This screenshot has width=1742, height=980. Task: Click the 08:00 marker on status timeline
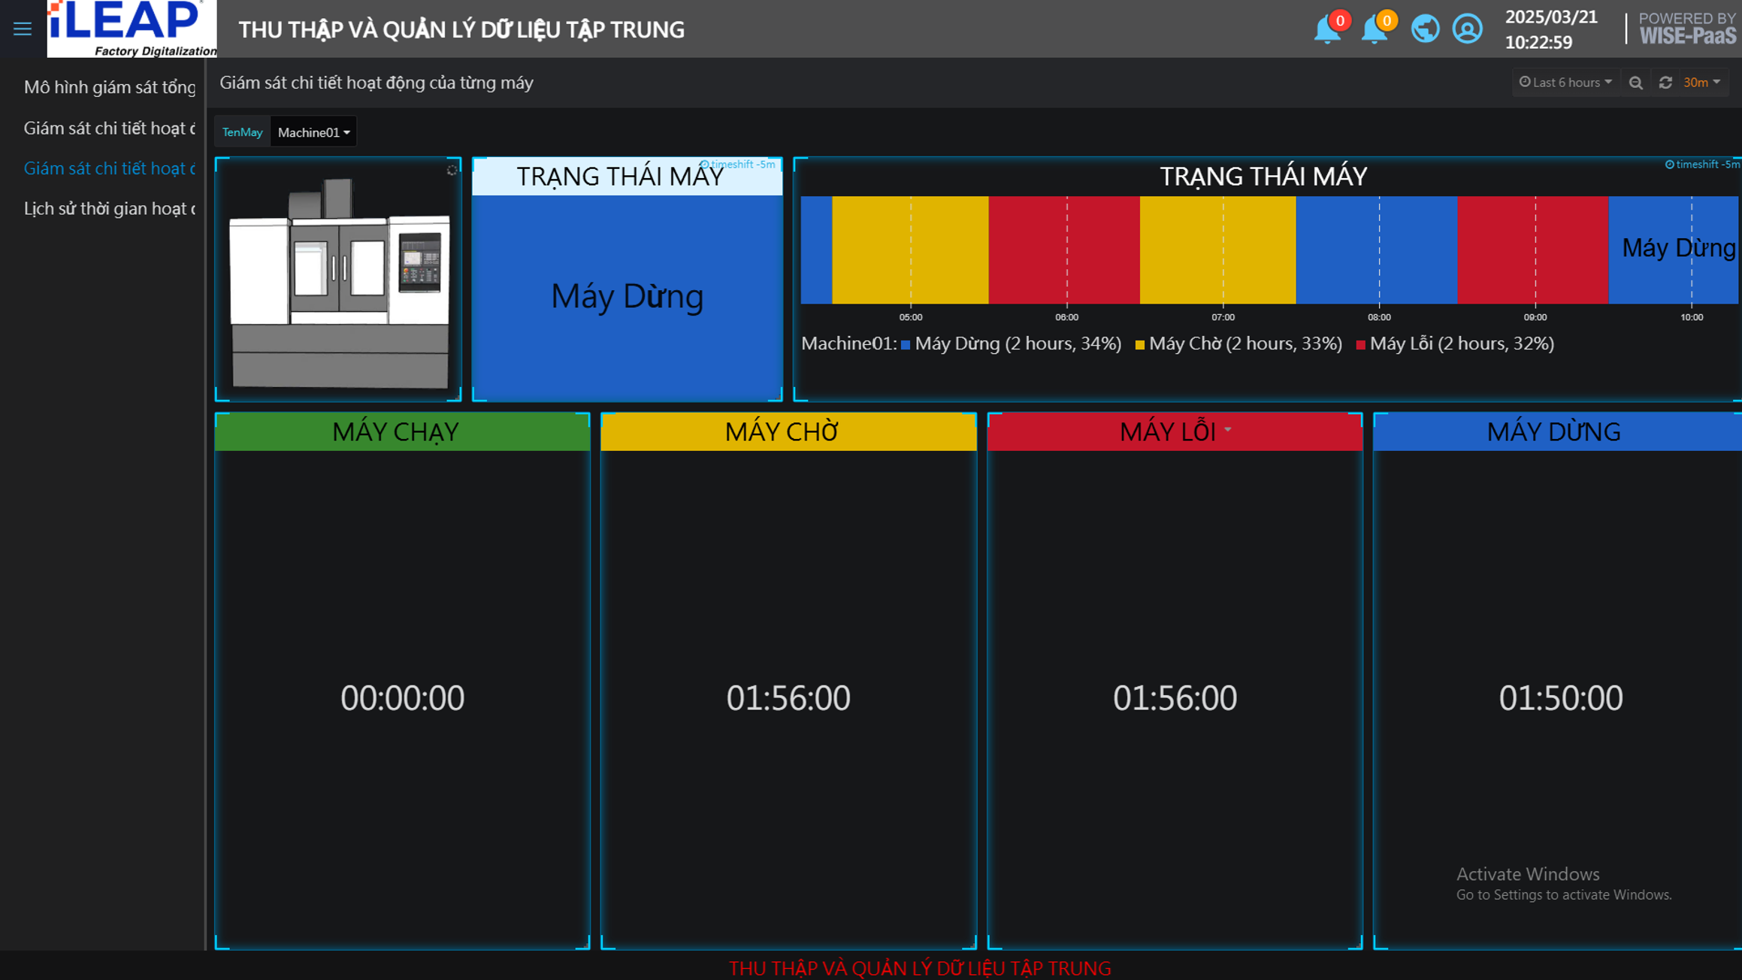pos(1379,317)
